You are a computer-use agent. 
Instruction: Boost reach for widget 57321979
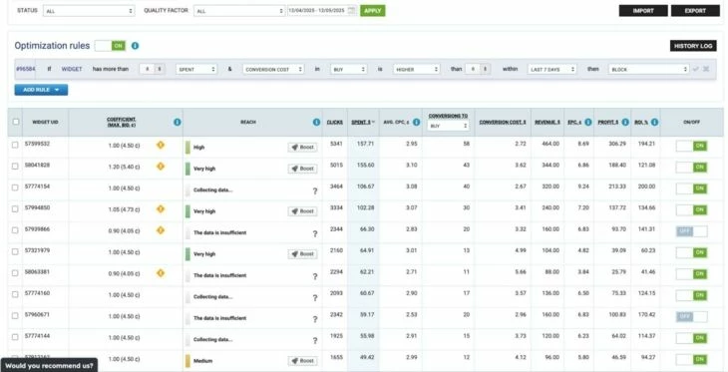303,254
